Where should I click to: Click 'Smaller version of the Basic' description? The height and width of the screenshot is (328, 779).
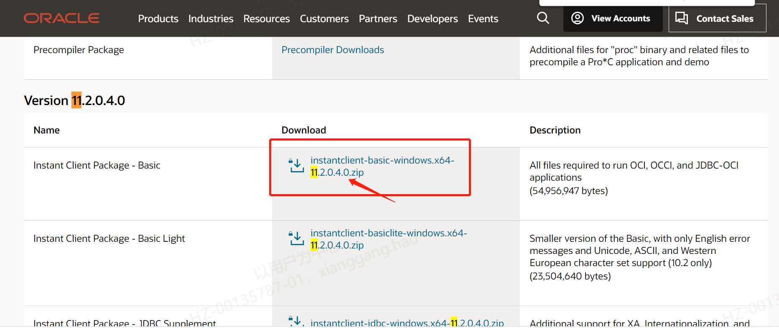[640, 251]
